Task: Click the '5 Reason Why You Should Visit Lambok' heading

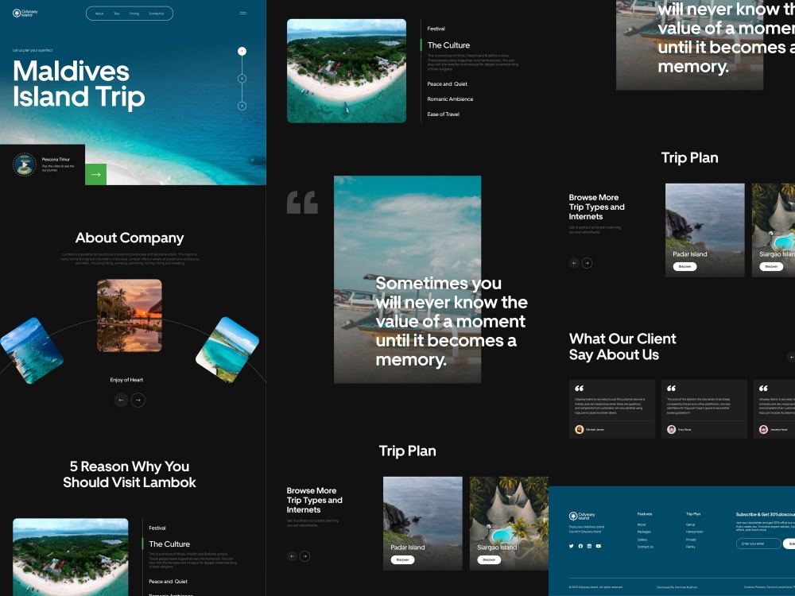Action: pyautogui.click(x=130, y=474)
